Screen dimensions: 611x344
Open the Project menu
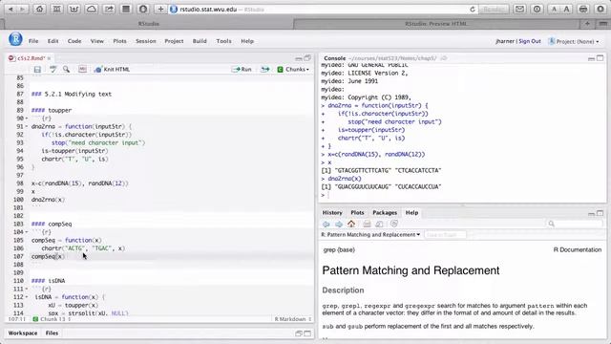tap(174, 41)
